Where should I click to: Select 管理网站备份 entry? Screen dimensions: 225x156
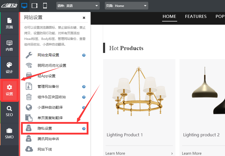click(x=48, y=86)
